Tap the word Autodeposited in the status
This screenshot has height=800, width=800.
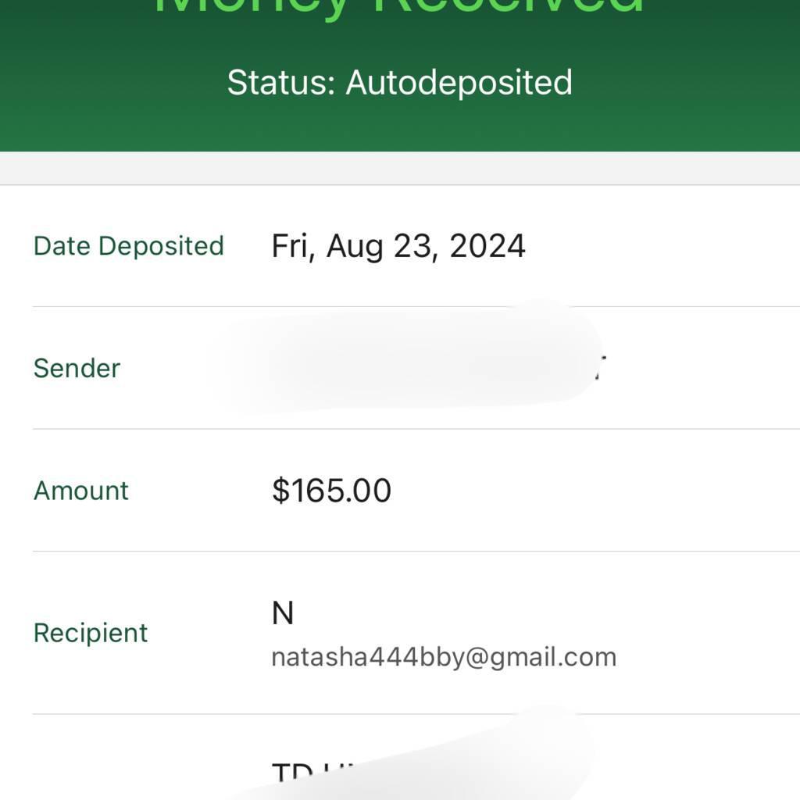459,83
